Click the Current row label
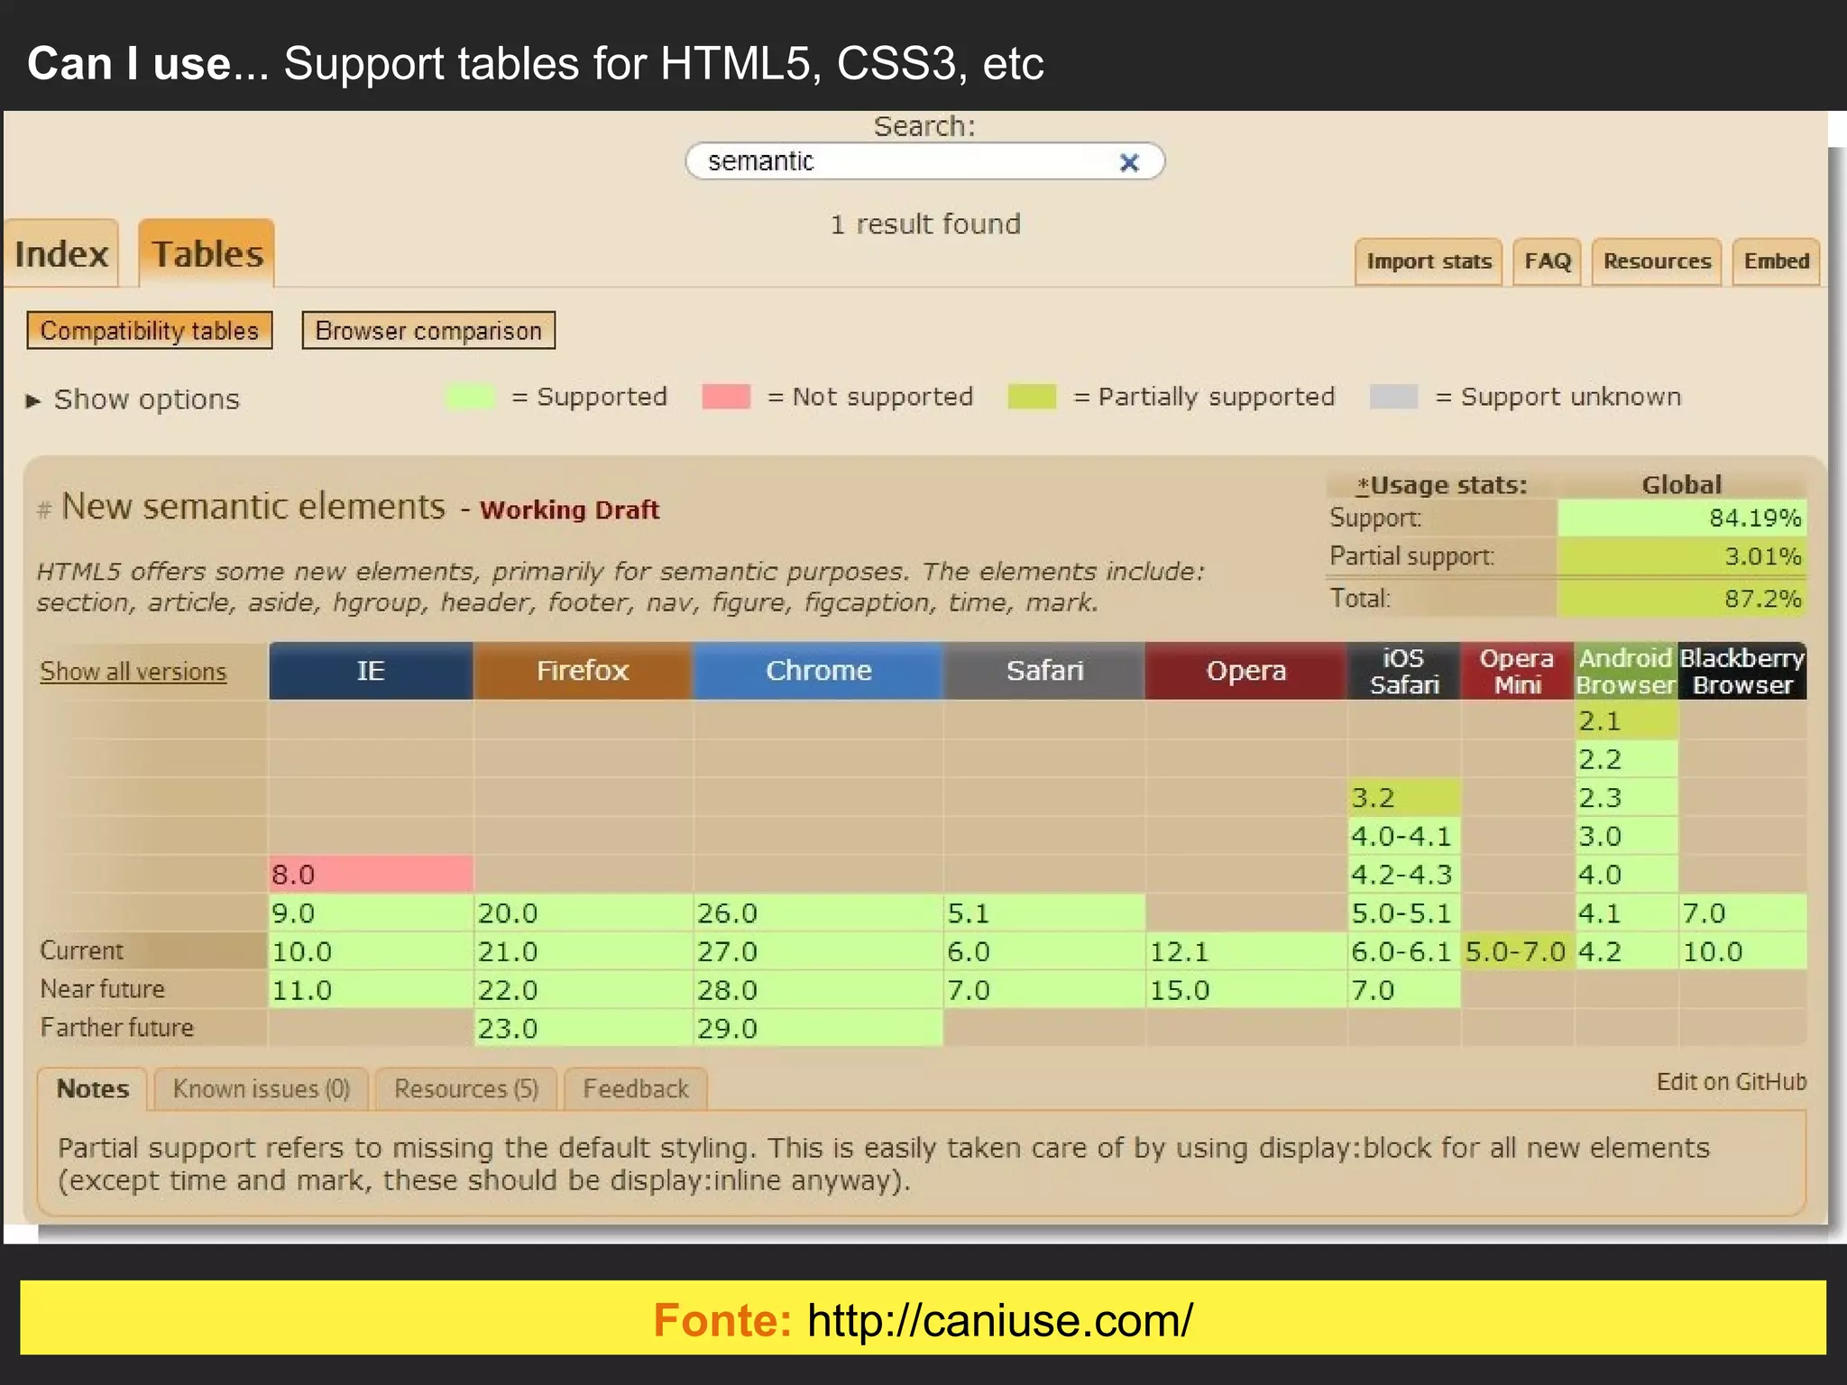Image resolution: width=1847 pixels, height=1385 pixels. coord(81,951)
